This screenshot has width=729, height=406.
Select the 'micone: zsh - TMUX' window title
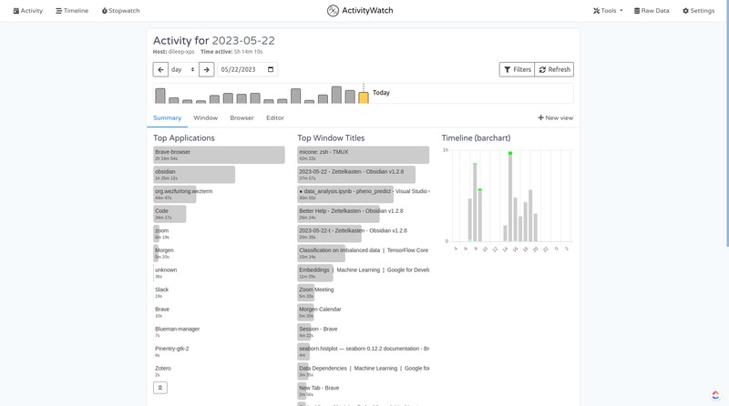click(363, 155)
